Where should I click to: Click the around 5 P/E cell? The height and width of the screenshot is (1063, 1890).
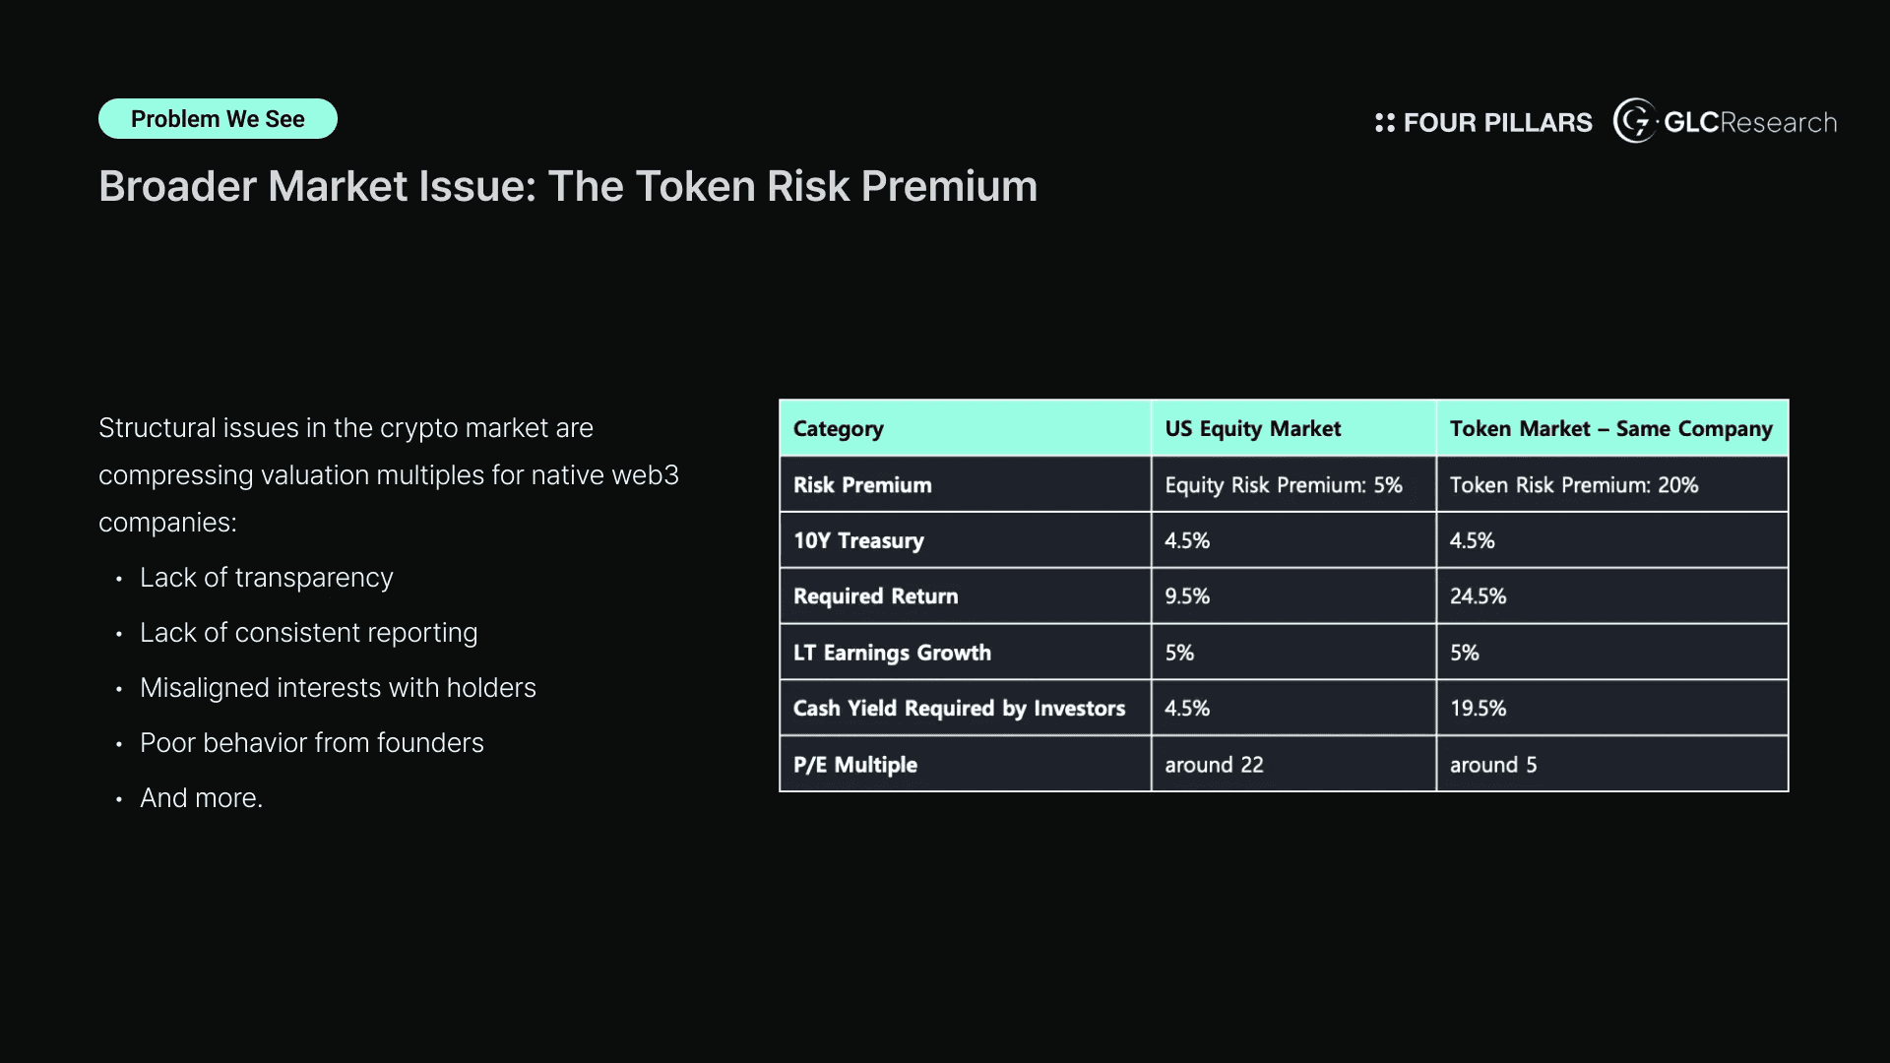coord(1612,765)
